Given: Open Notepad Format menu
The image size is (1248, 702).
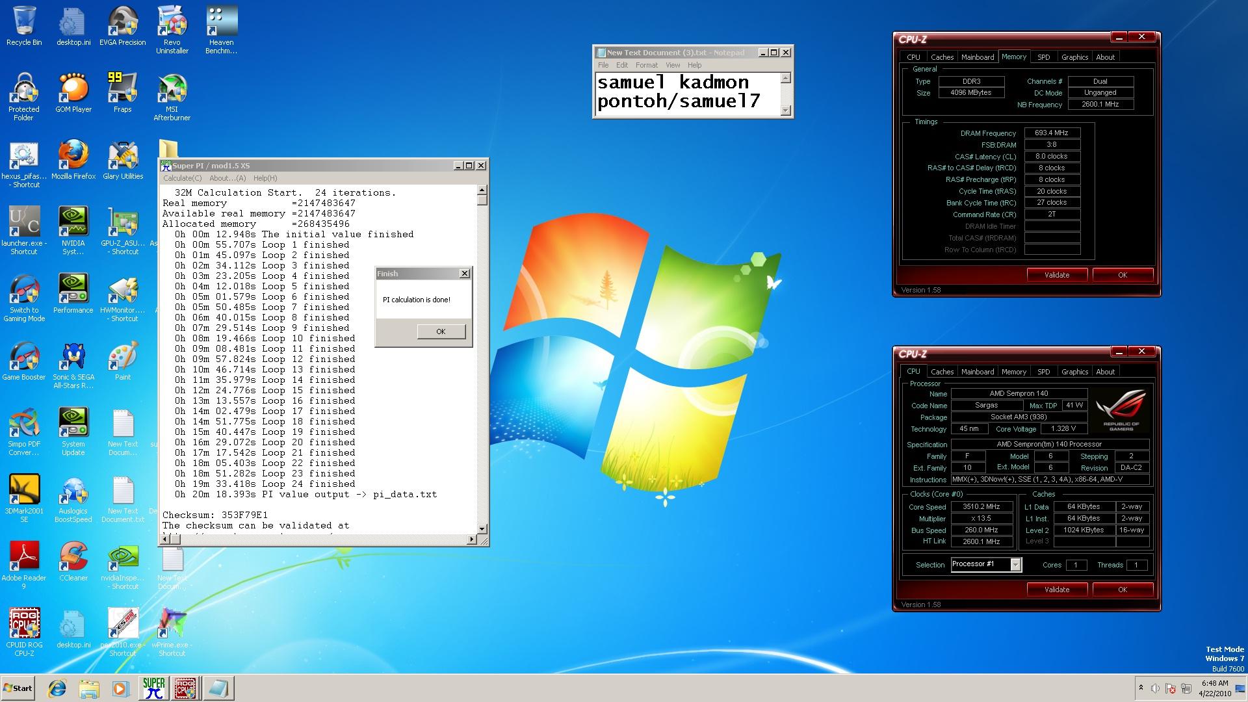Looking at the screenshot, I should 647,65.
